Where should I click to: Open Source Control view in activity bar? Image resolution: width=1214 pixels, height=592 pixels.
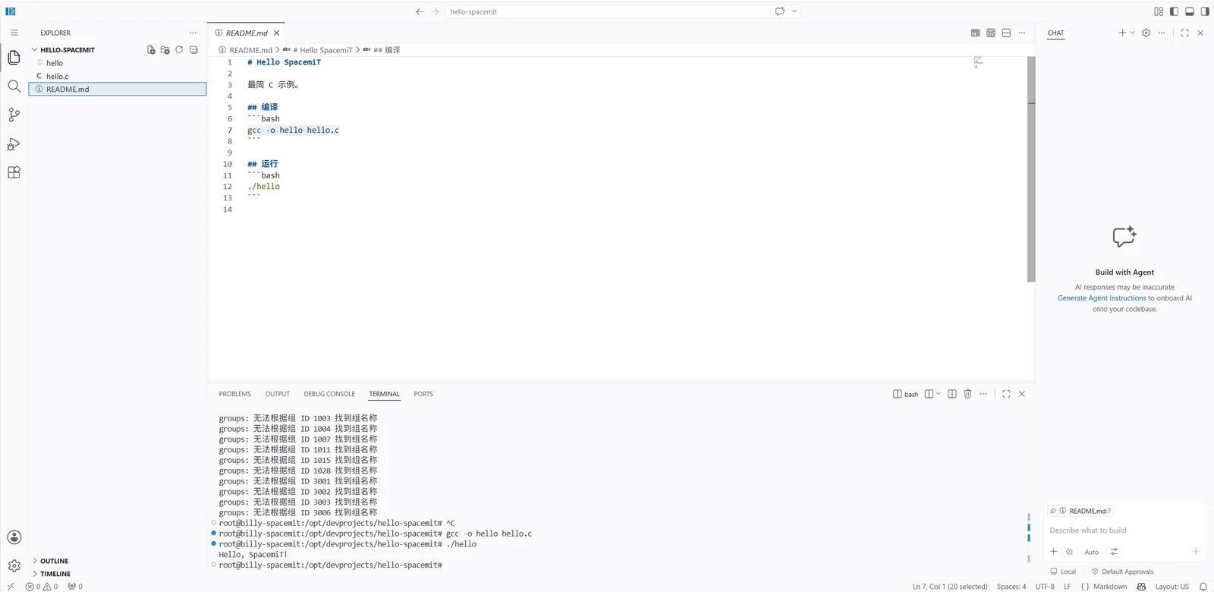coord(14,115)
